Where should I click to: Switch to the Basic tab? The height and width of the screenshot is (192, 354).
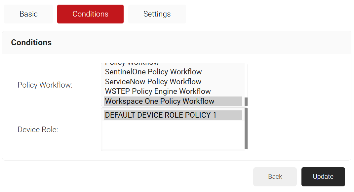(28, 14)
